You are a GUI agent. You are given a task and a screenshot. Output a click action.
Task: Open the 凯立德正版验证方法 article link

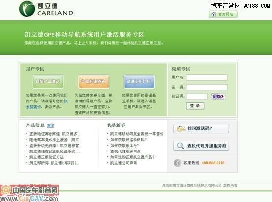(x=47, y=157)
